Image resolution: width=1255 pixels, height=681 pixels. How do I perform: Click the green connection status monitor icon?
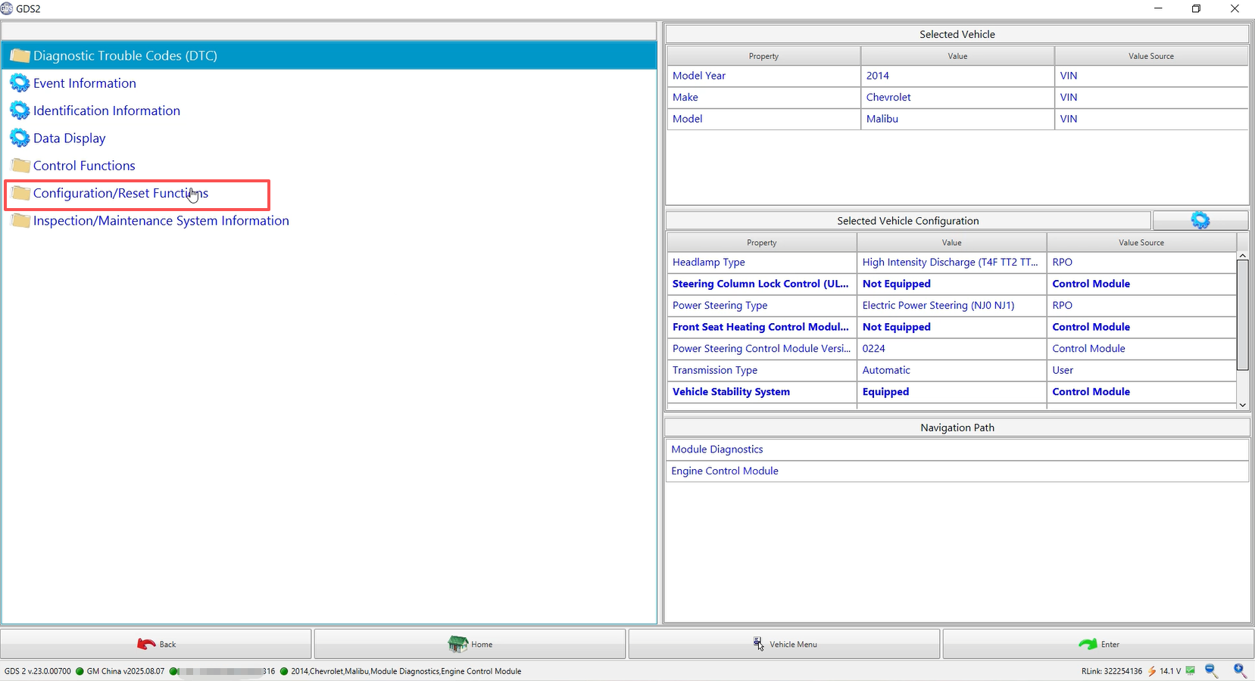click(1190, 670)
